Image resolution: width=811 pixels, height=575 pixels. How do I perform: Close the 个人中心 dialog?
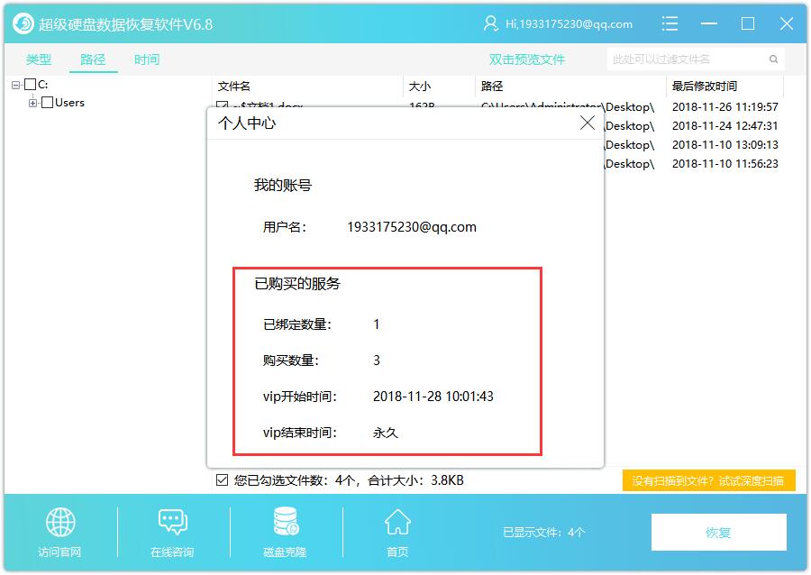point(587,123)
